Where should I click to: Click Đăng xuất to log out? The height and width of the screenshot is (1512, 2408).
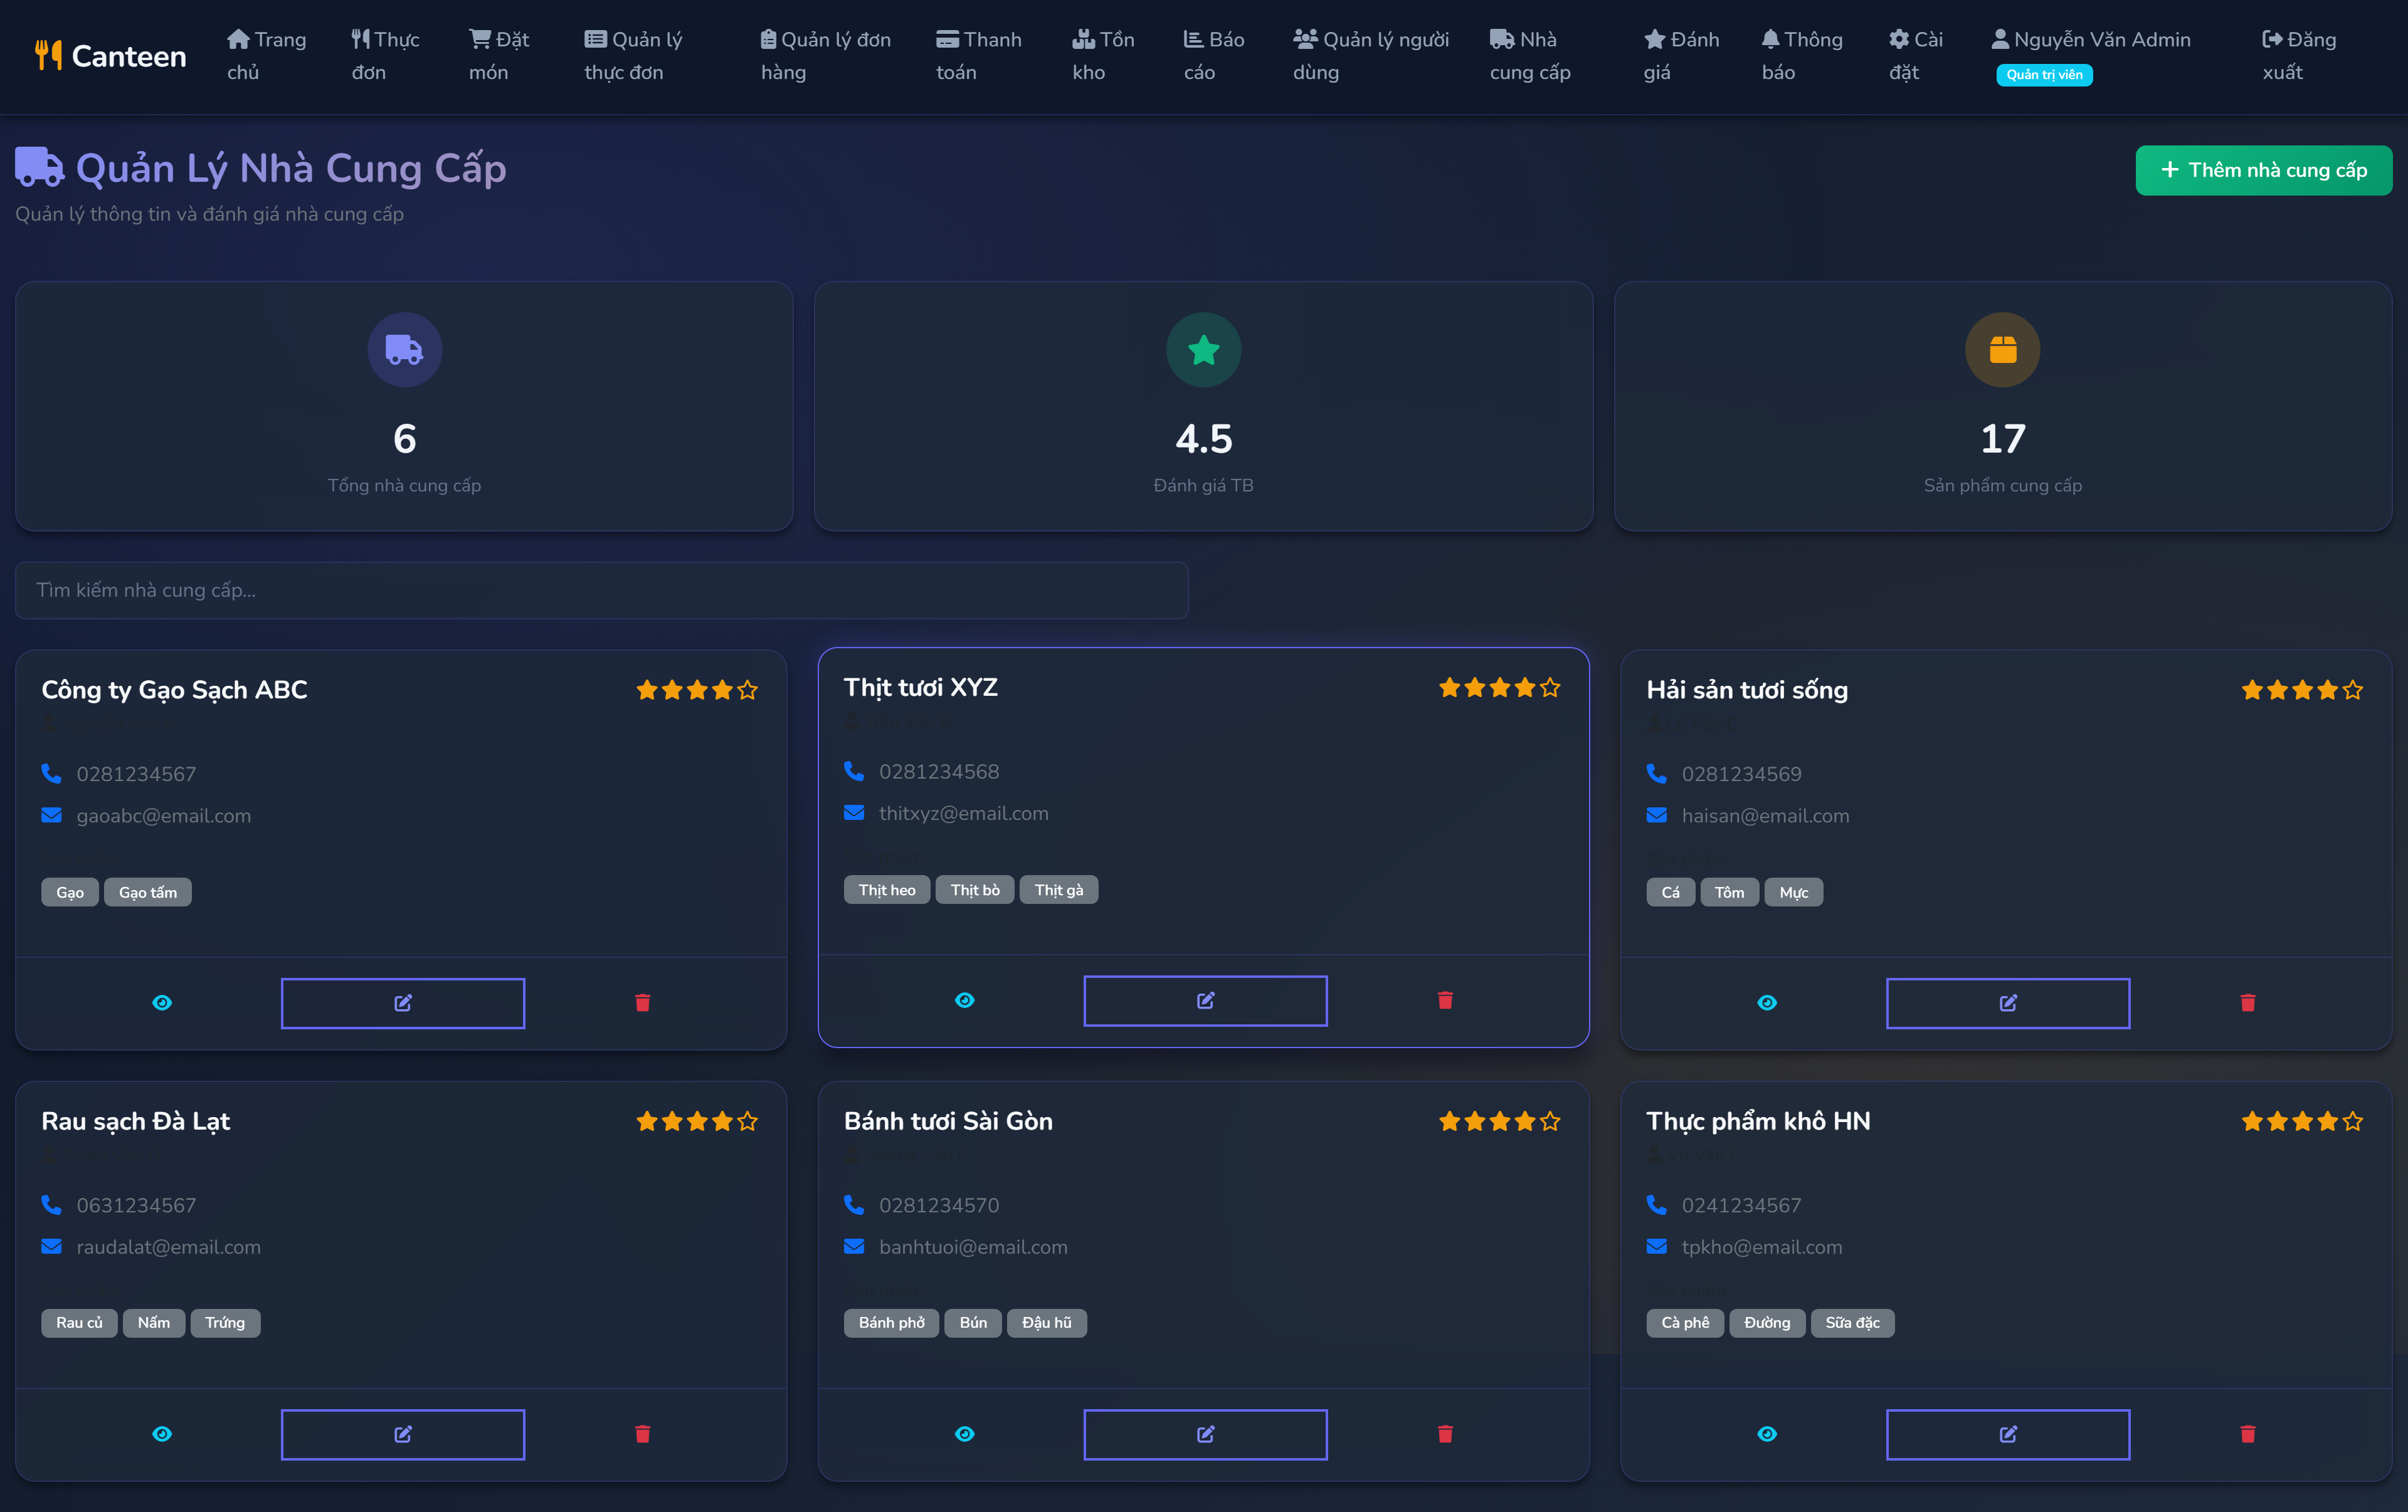(x=2300, y=56)
